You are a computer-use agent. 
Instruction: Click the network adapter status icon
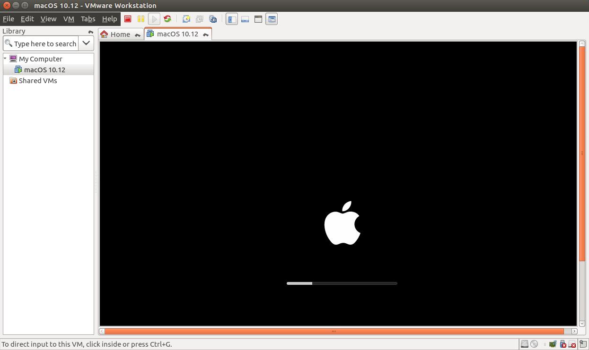[x=553, y=344]
